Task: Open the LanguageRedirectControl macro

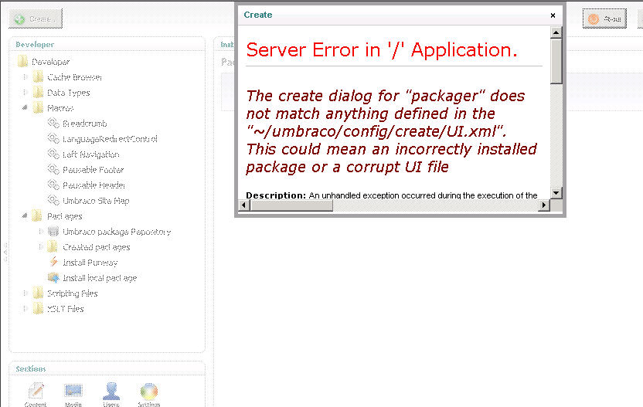Action: click(x=110, y=139)
